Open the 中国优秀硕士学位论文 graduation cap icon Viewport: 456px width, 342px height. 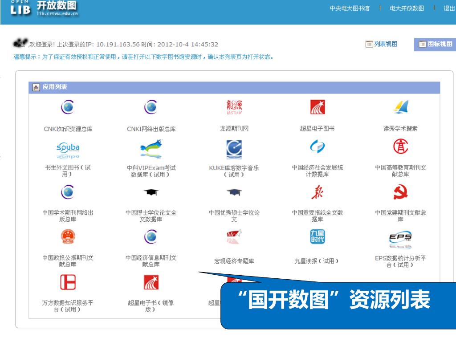pos(234,192)
